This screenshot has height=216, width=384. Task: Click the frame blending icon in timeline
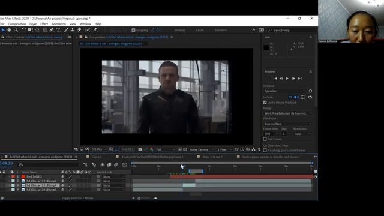pyautogui.click(x=109, y=164)
